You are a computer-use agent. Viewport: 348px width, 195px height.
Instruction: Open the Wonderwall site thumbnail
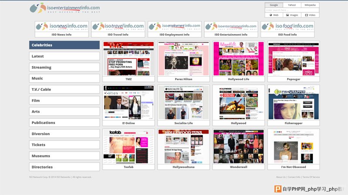238,146
